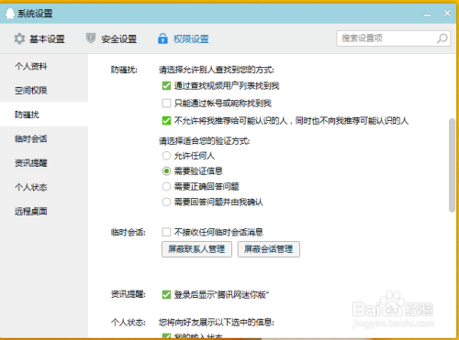Open 个人资料 in the sidebar
The width and height of the screenshot is (459, 340).
[30, 66]
